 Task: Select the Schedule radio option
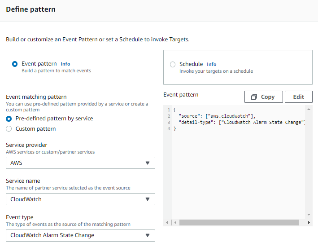(x=173, y=64)
